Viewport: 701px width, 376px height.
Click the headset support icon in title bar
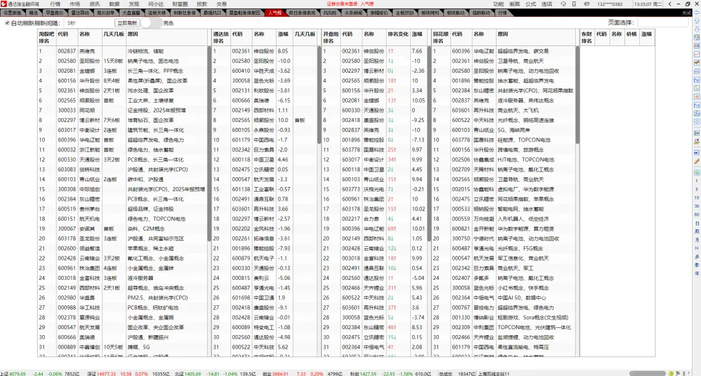563,4
